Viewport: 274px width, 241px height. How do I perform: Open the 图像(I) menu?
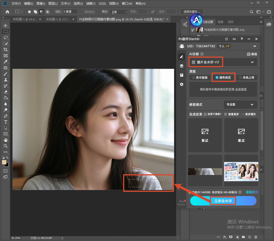point(41,3)
